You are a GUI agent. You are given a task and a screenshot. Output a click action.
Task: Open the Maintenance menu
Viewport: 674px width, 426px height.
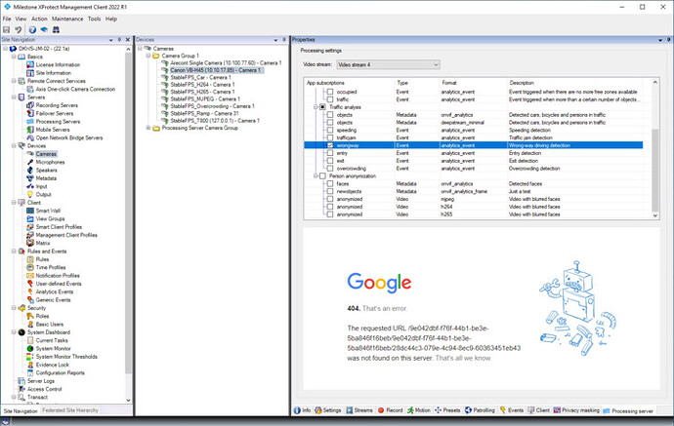67,19
